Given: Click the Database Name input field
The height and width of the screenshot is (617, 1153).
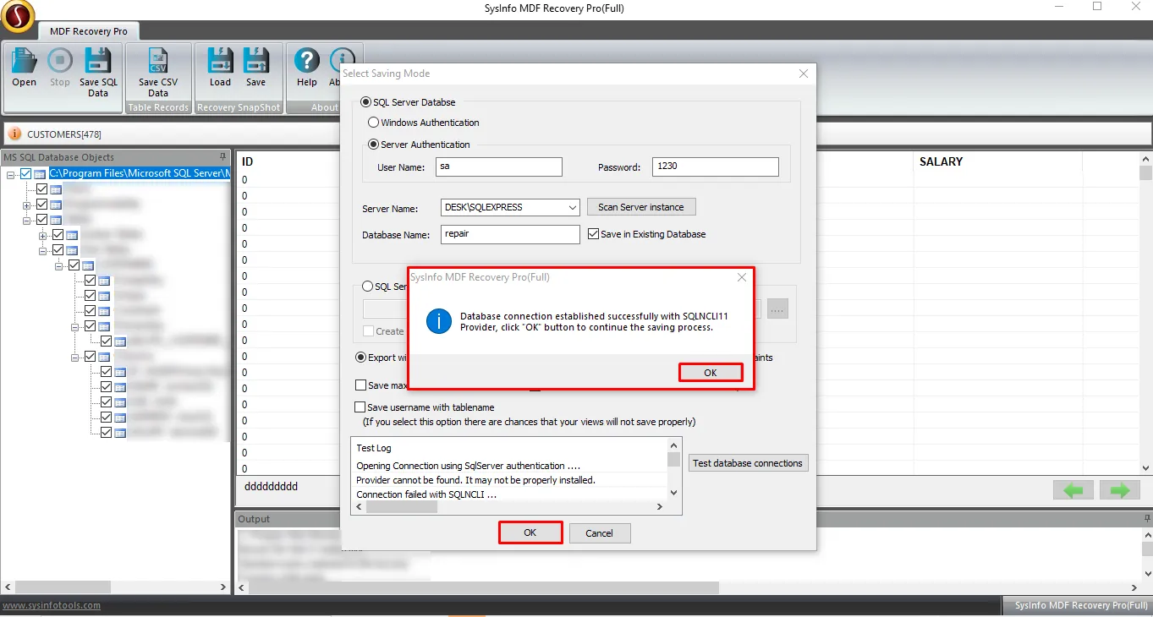Looking at the screenshot, I should coord(510,234).
